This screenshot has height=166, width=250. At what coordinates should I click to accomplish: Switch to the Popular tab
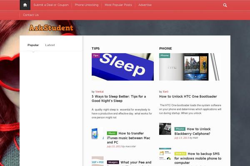click(x=33, y=45)
